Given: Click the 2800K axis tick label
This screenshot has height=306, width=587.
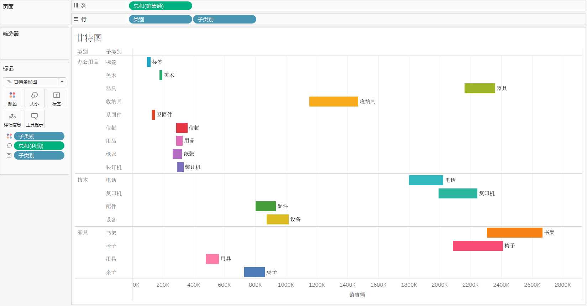Looking at the screenshot, I should click(x=563, y=285).
